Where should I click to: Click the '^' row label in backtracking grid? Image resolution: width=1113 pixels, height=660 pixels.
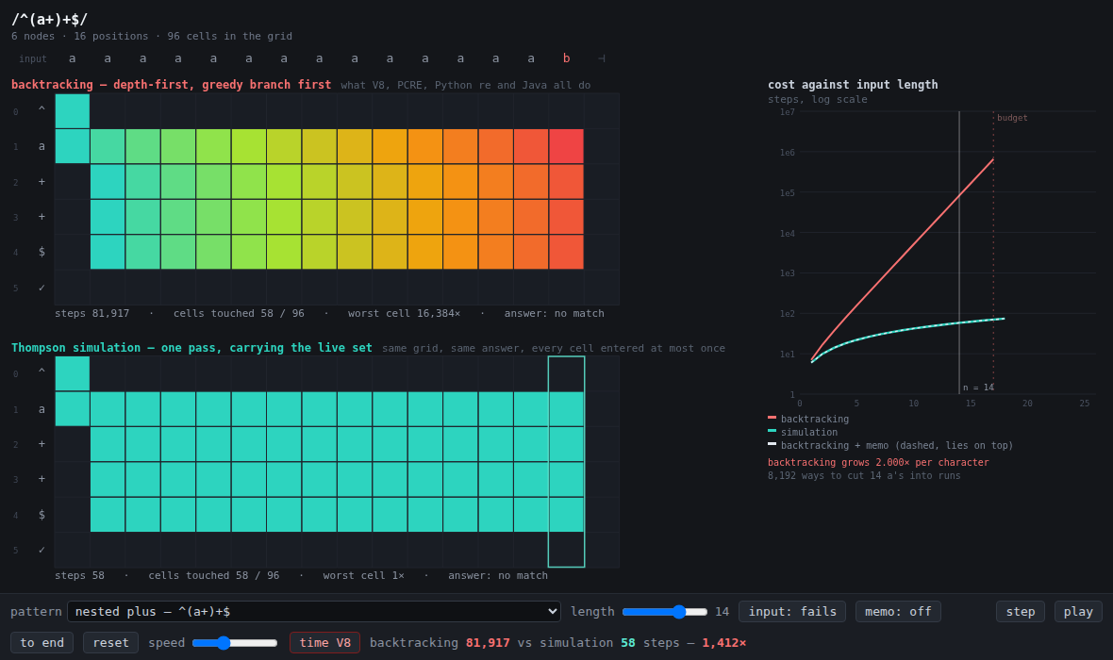click(x=42, y=110)
